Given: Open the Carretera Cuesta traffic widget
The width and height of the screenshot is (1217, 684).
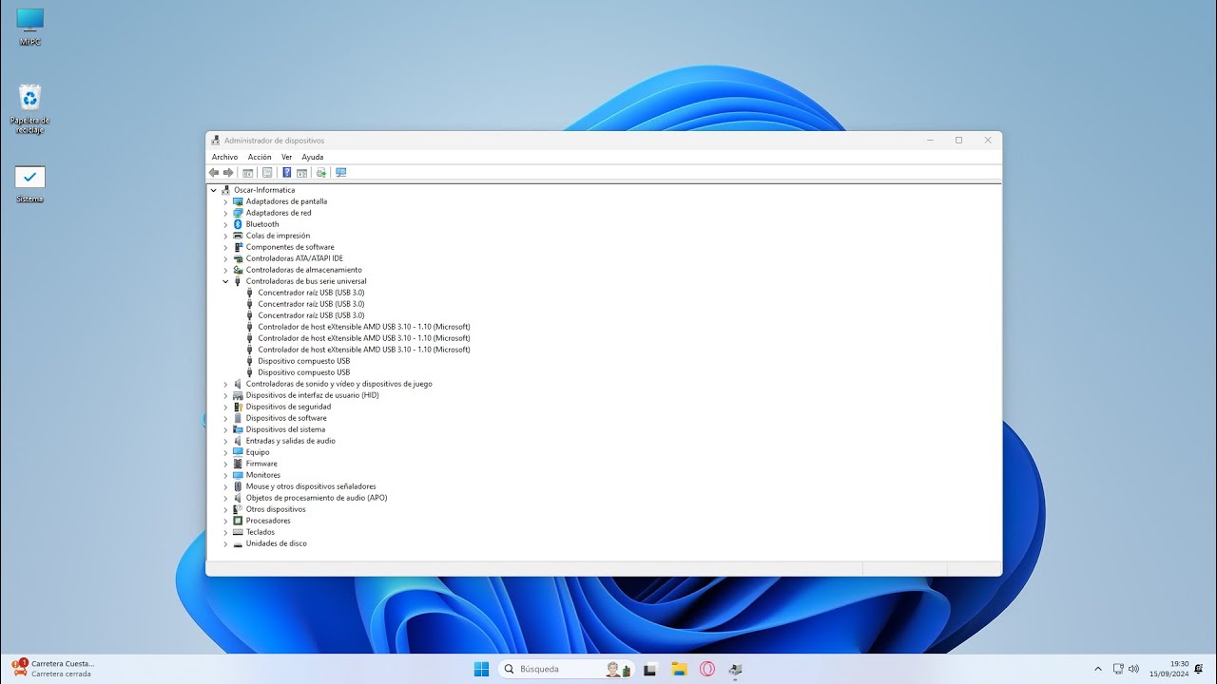Looking at the screenshot, I should [54, 668].
